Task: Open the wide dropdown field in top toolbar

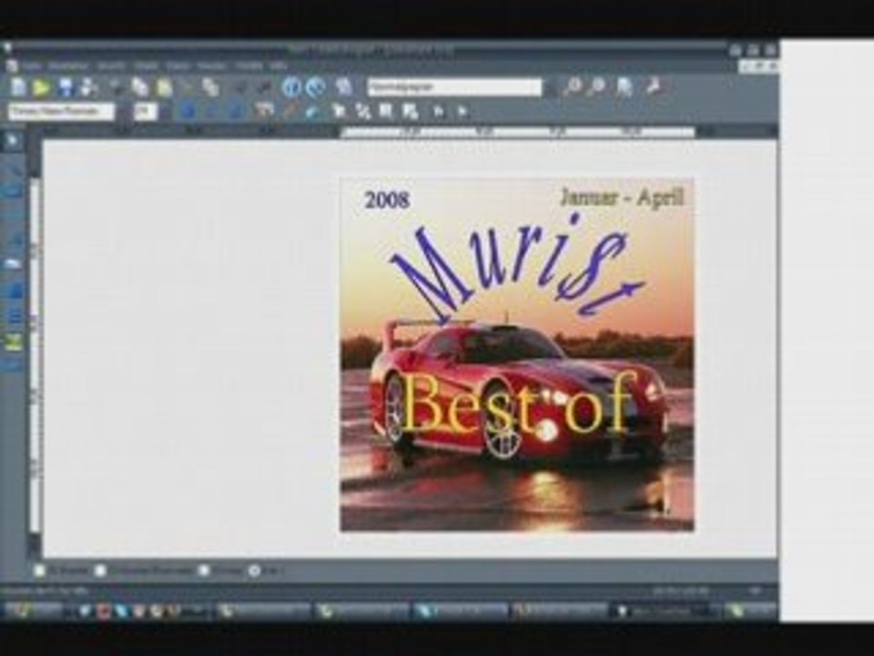Action: tap(454, 87)
